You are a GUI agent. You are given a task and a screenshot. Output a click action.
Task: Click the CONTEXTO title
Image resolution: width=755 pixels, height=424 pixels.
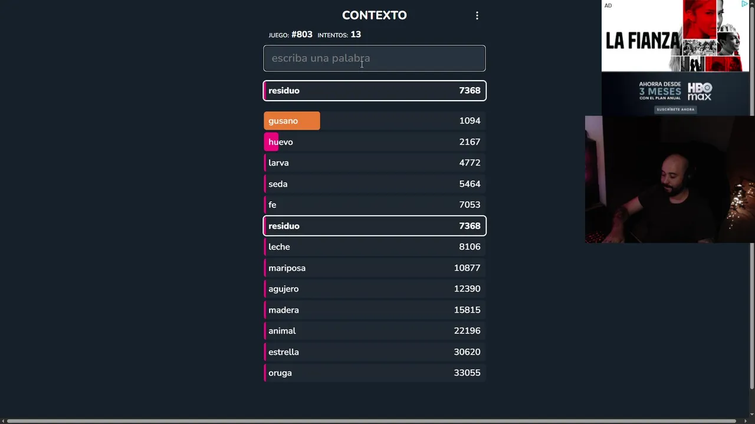click(374, 15)
